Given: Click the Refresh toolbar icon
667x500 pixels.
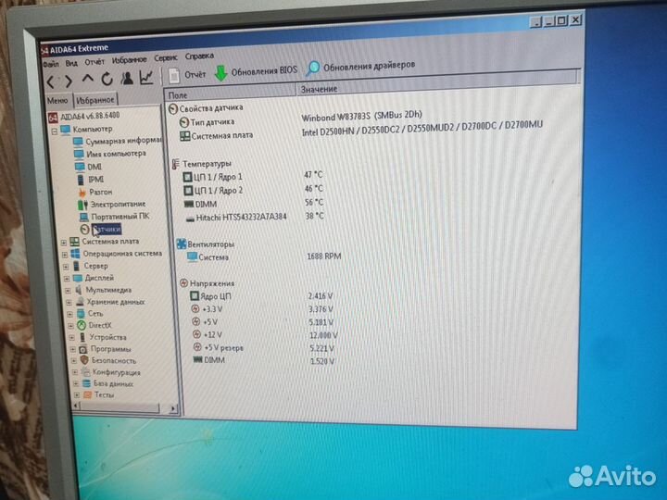Looking at the screenshot, I should coord(107,80).
